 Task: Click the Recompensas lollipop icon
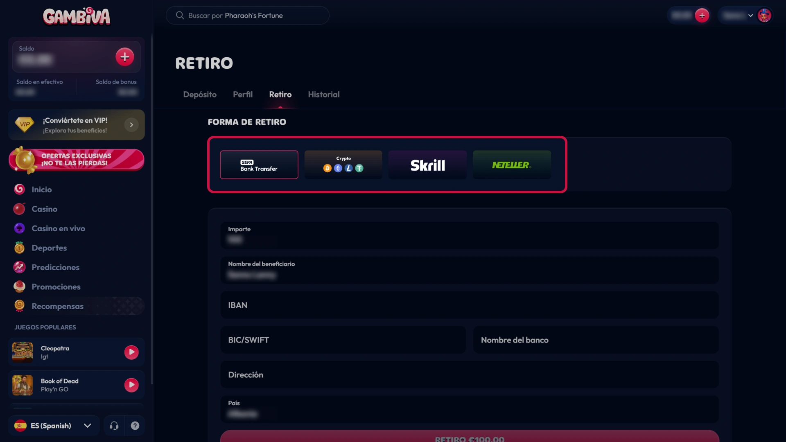click(19, 306)
